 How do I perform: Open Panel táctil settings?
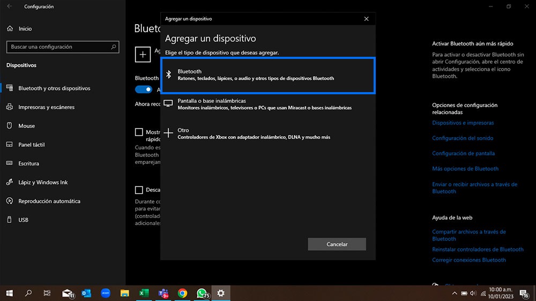[32, 145]
